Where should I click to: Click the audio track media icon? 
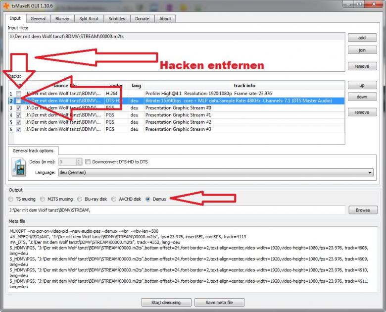19,167
